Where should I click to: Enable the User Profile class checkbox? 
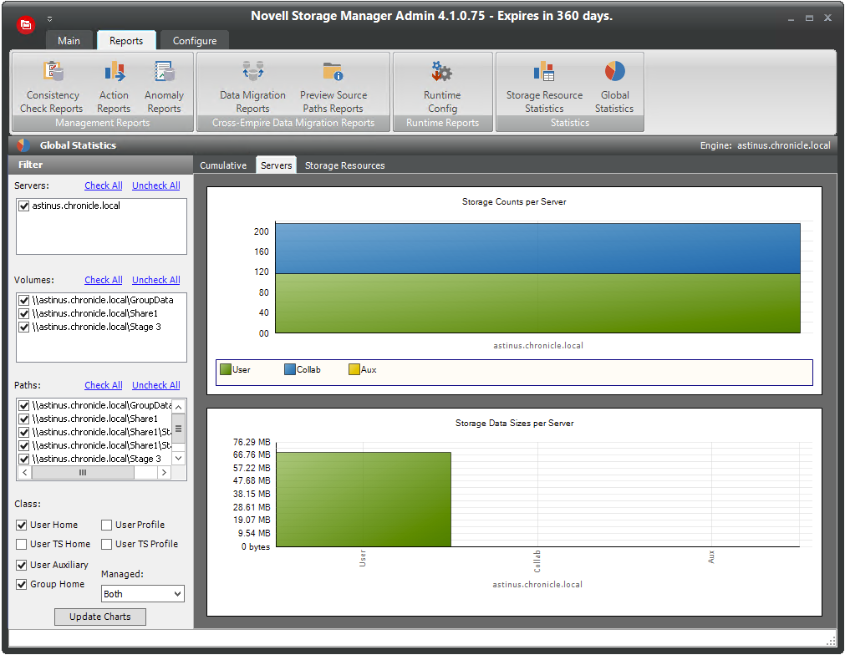tap(107, 526)
